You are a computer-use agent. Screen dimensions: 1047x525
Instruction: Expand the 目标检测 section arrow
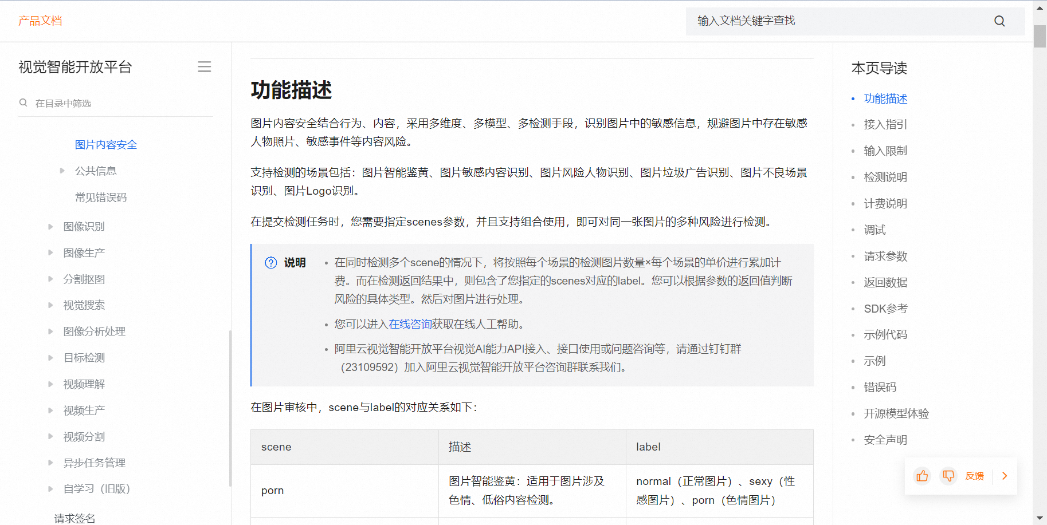(x=50, y=357)
